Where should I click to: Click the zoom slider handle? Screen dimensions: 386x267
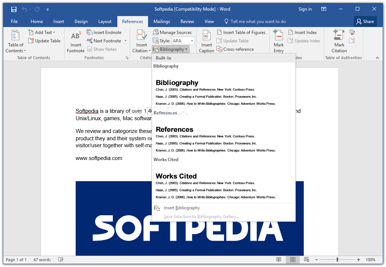pyautogui.click(x=337, y=260)
